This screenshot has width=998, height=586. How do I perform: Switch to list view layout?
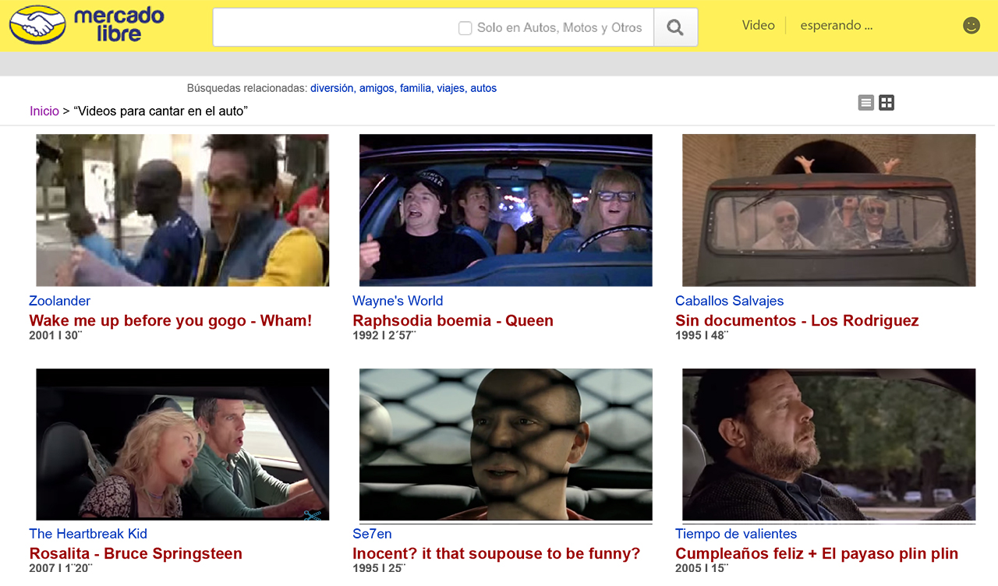[865, 103]
